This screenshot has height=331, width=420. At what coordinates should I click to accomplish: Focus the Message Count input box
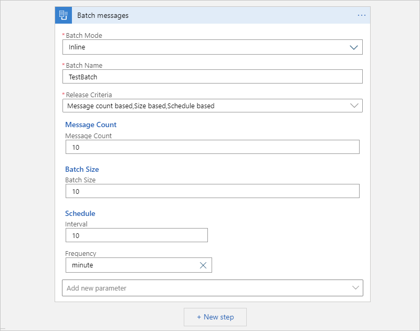pos(212,147)
